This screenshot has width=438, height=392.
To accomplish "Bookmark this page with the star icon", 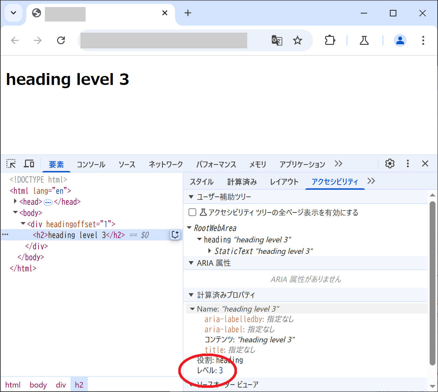I will pos(298,40).
